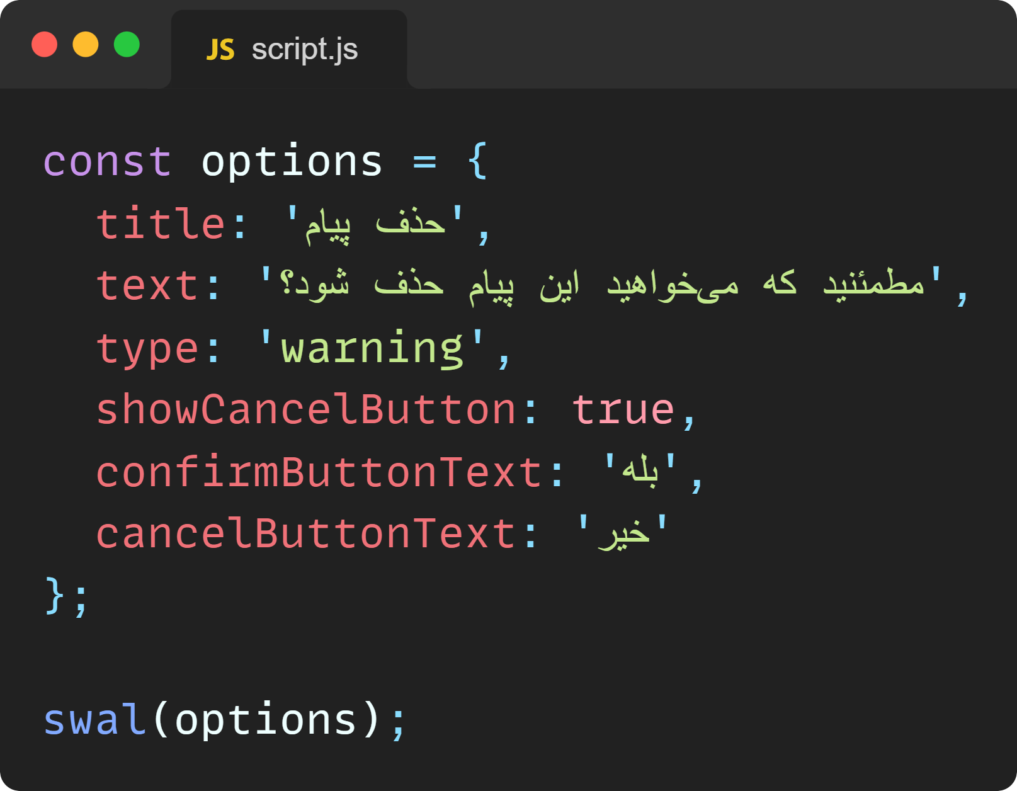Click the green maximize window dot
Screen dimensions: 1017x791
pyautogui.click(x=127, y=45)
